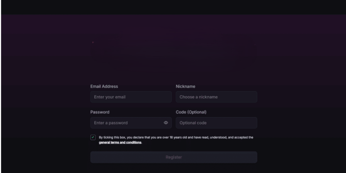Untick the age declaration checkbox
Viewport: 346px width, 173px height.
pyautogui.click(x=93, y=138)
